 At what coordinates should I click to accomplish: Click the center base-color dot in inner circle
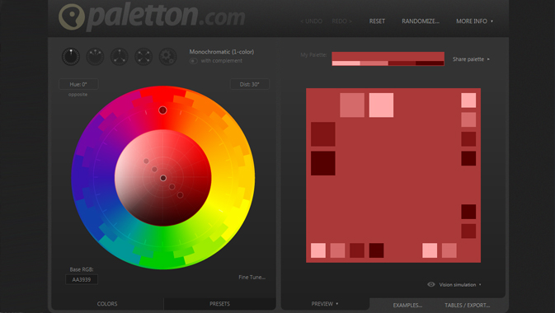[x=162, y=178]
